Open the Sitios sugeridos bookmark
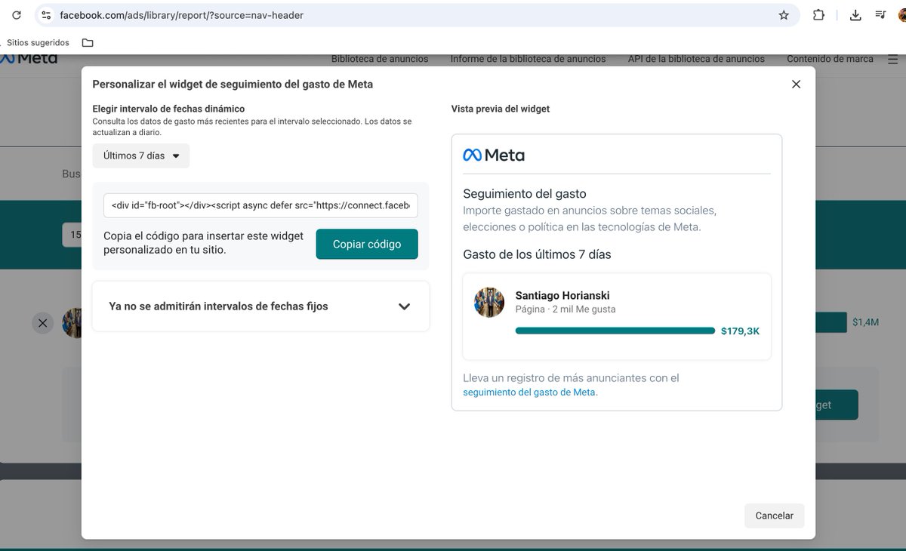This screenshot has width=906, height=551. tap(38, 43)
